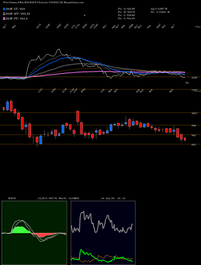Click the 'DOW PT: 985.8' legend label

(x=16, y=18)
